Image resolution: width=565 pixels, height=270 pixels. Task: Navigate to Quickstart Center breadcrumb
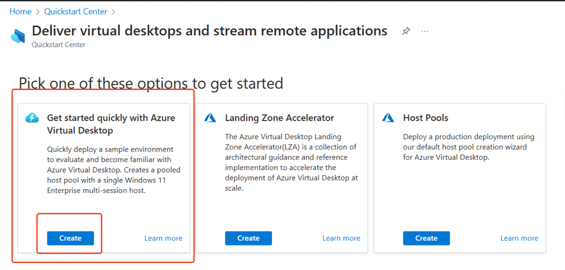click(x=76, y=12)
